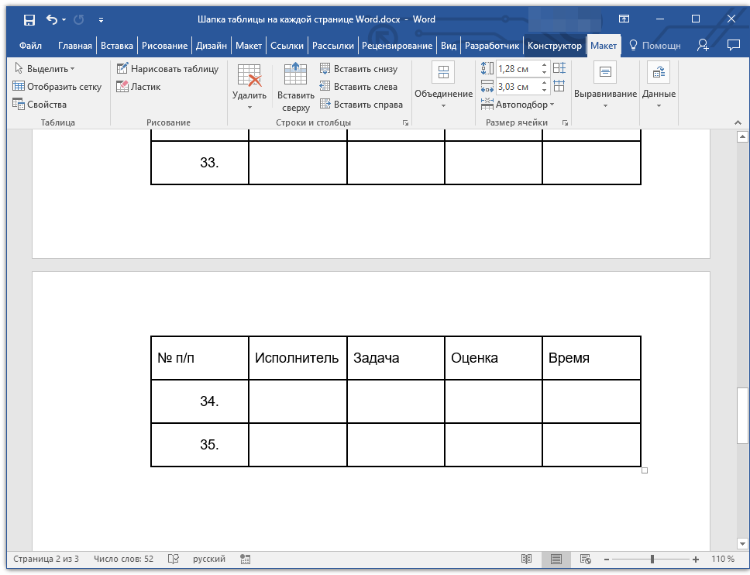Image resolution: width=750 pixels, height=575 pixels.
Task: Click Вставить снизу insert below
Action: (359, 68)
